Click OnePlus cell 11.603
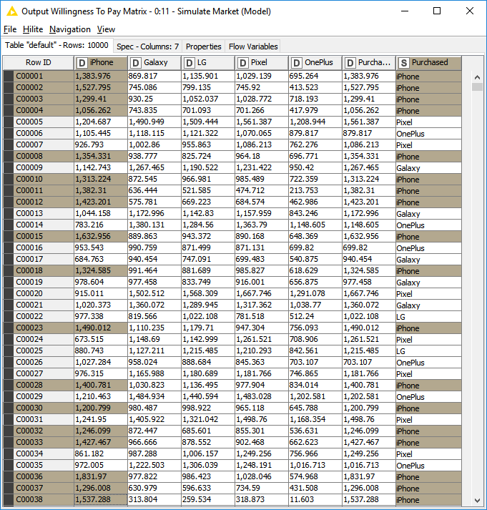Screen dimensions: 487x510 pyautogui.click(x=315, y=499)
